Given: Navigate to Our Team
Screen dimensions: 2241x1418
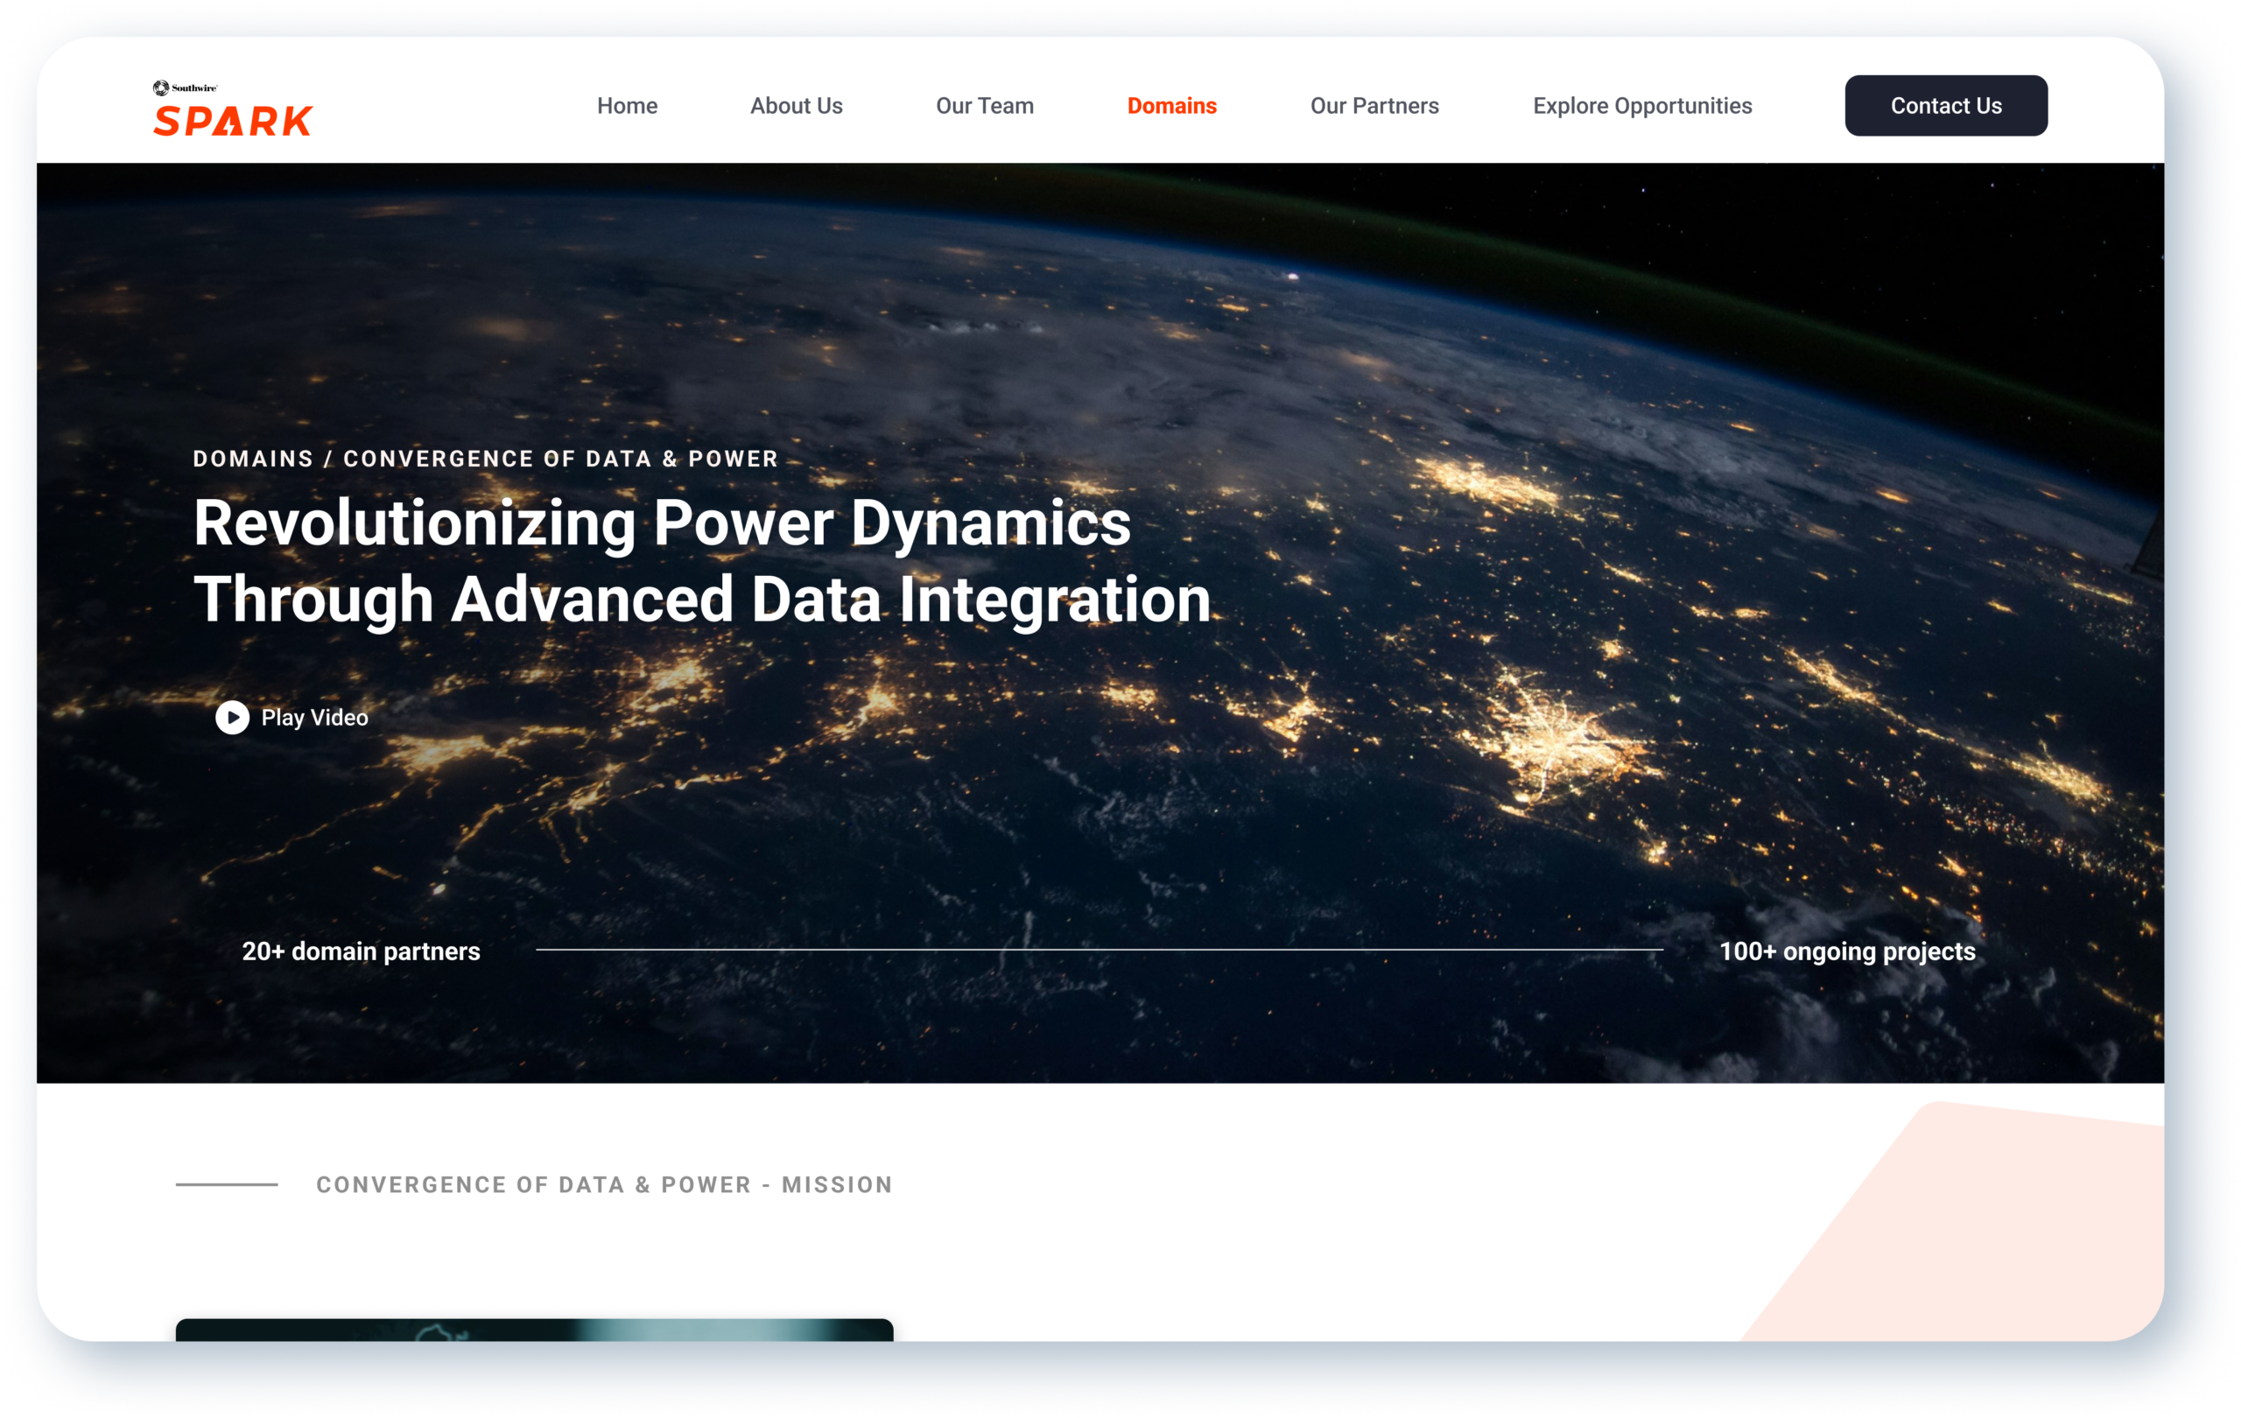Looking at the screenshot, I should tap(984, 106).
